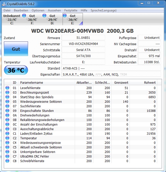Click the status orb for Beschleunigungszeit
166x172 pixels.
point(7,93)
